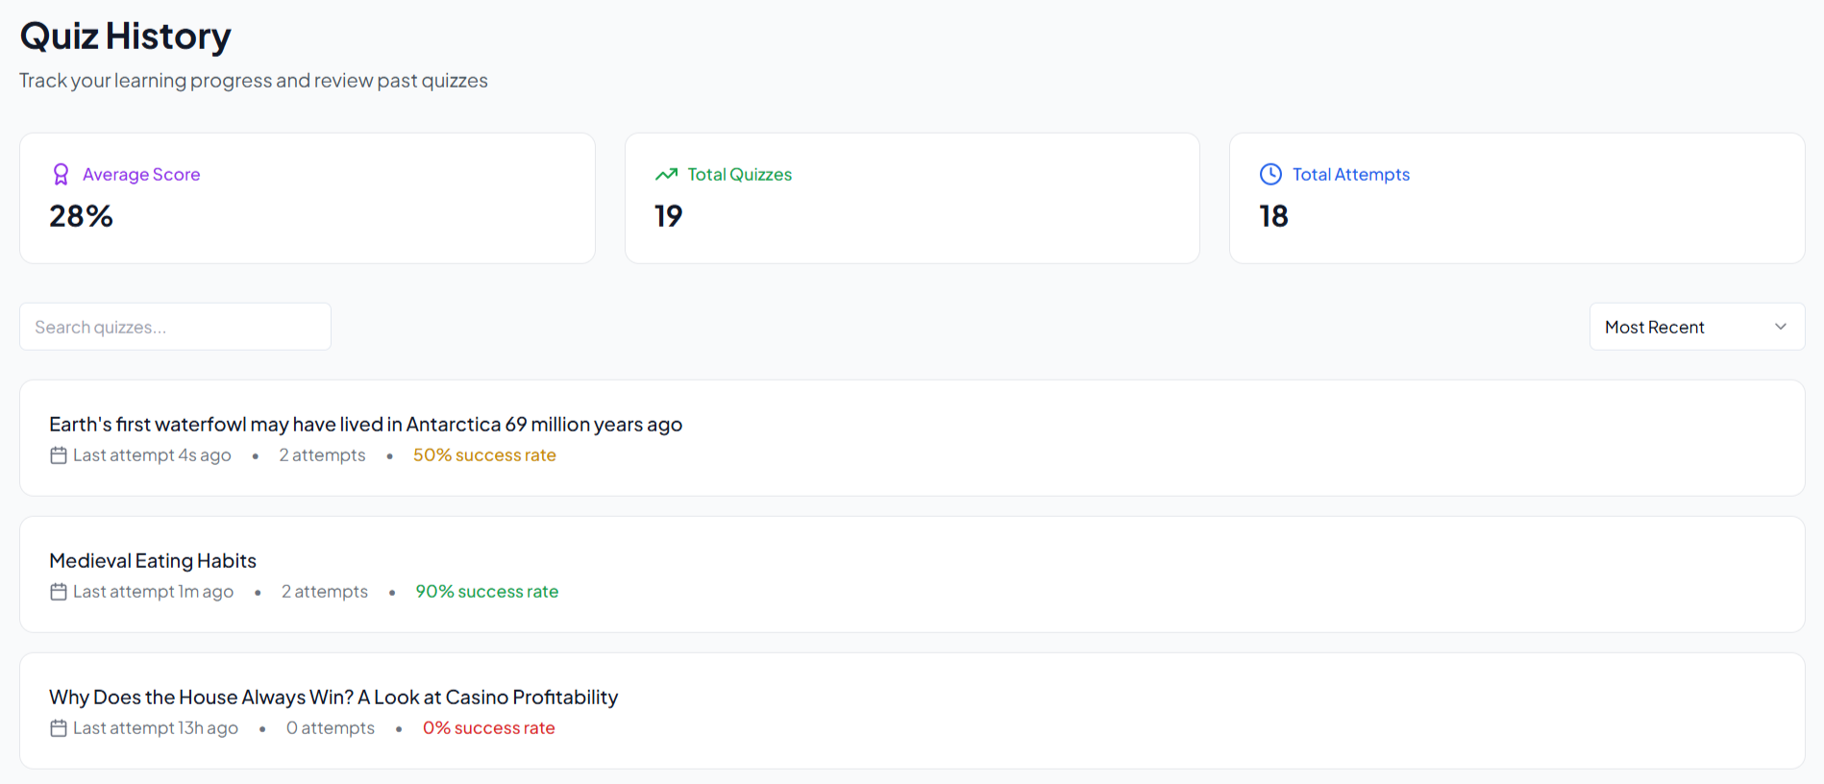The width and height of the screenshot is (1824, 784).
Task: Expand sorting options via the chevron arrow
Action: pos(1780,327)
